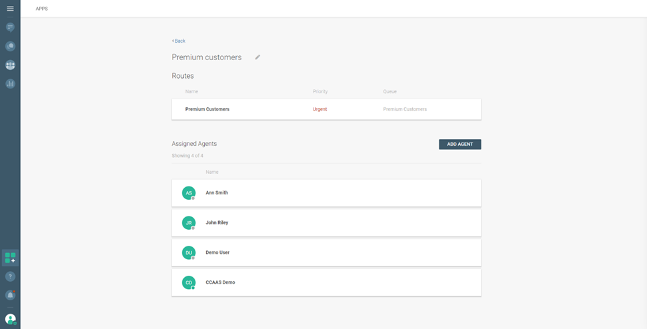
Task: Go back using the Back link
Action: coord(179,41)
